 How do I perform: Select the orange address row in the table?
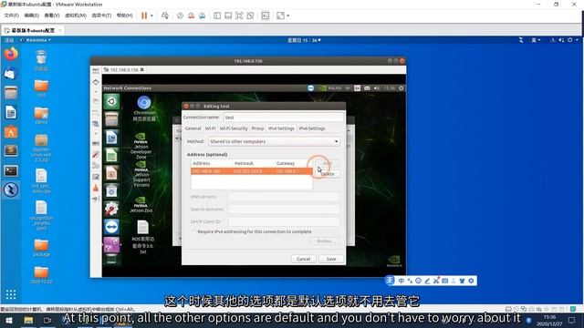click(x=252, y=171)
